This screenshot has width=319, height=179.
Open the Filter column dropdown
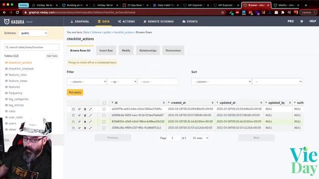click(87, 82)
